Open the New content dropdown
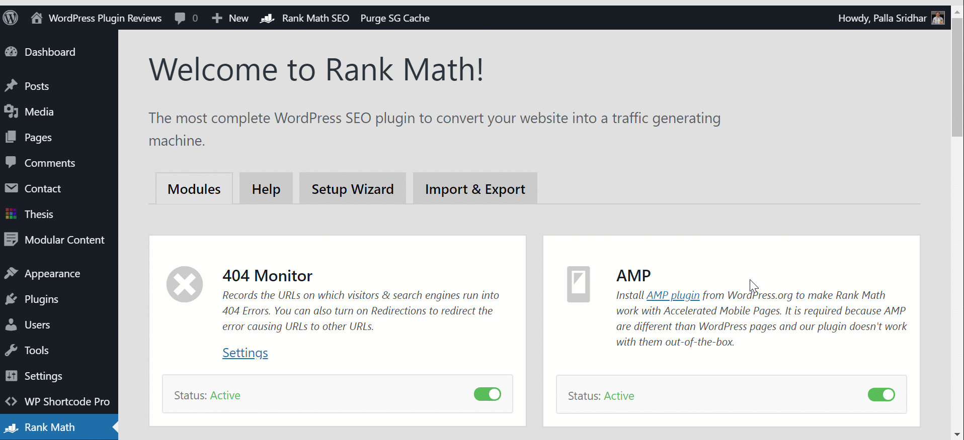 point(230,18)
